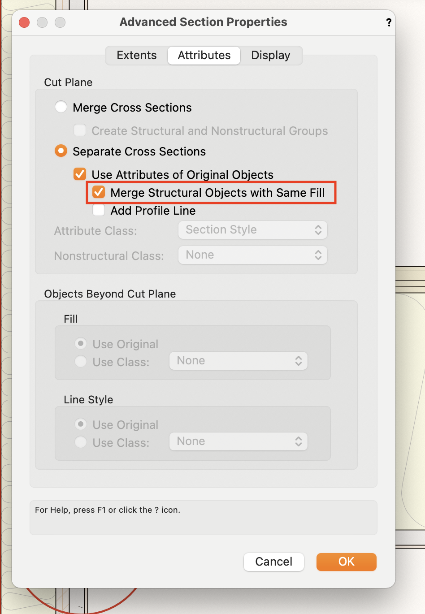Viewport: 425px width, 614px height.
Task: Click the Cancel button
Action: coord(273,562)
